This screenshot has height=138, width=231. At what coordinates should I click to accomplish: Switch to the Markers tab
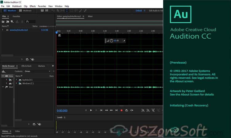pos(41,66)
